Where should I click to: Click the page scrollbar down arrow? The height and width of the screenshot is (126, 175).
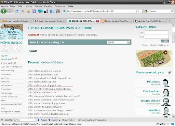(174, 116)
